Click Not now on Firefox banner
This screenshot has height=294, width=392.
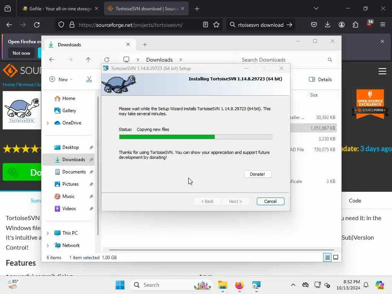[21, 53]
